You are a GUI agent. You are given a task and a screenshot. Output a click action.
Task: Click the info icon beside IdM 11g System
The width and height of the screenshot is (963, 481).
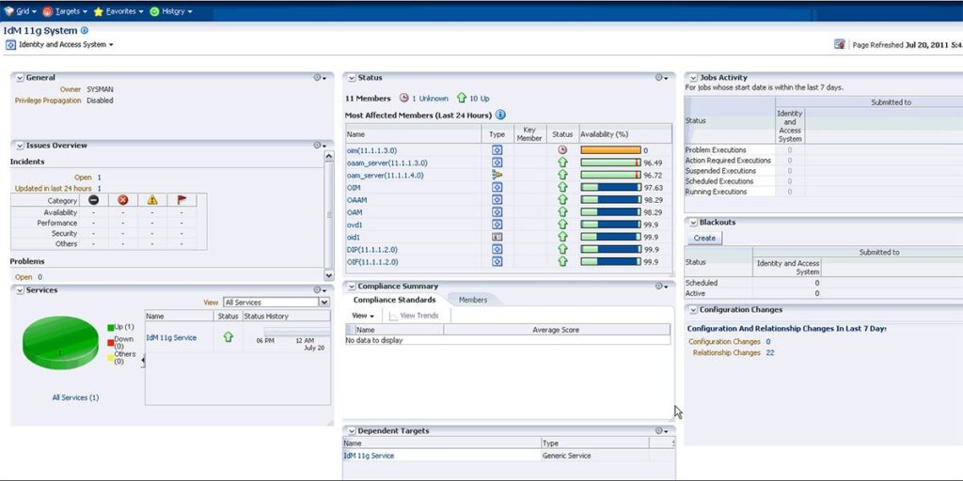pyautogui.click(x=84, y=30)
